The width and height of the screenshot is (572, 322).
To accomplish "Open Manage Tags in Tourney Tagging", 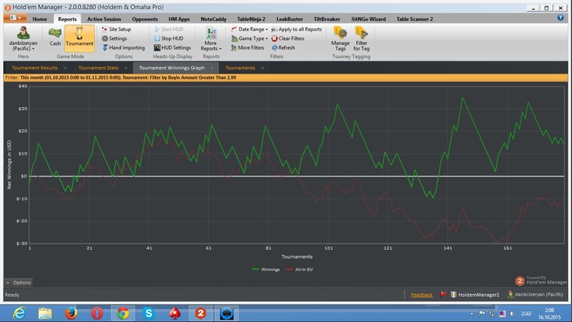I will [x=341, y=39].
